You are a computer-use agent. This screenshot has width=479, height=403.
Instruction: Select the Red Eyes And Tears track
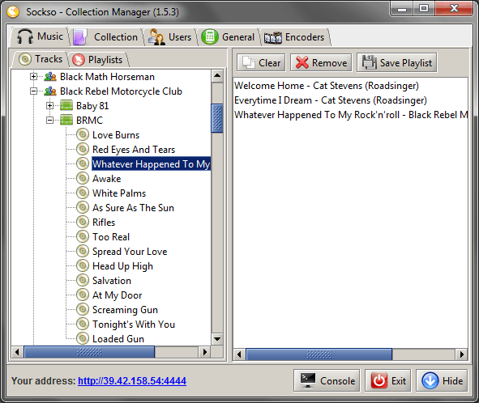tap(134, 150)
